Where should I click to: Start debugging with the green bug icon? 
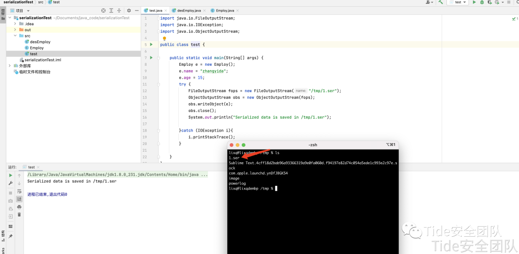point(482,2)
